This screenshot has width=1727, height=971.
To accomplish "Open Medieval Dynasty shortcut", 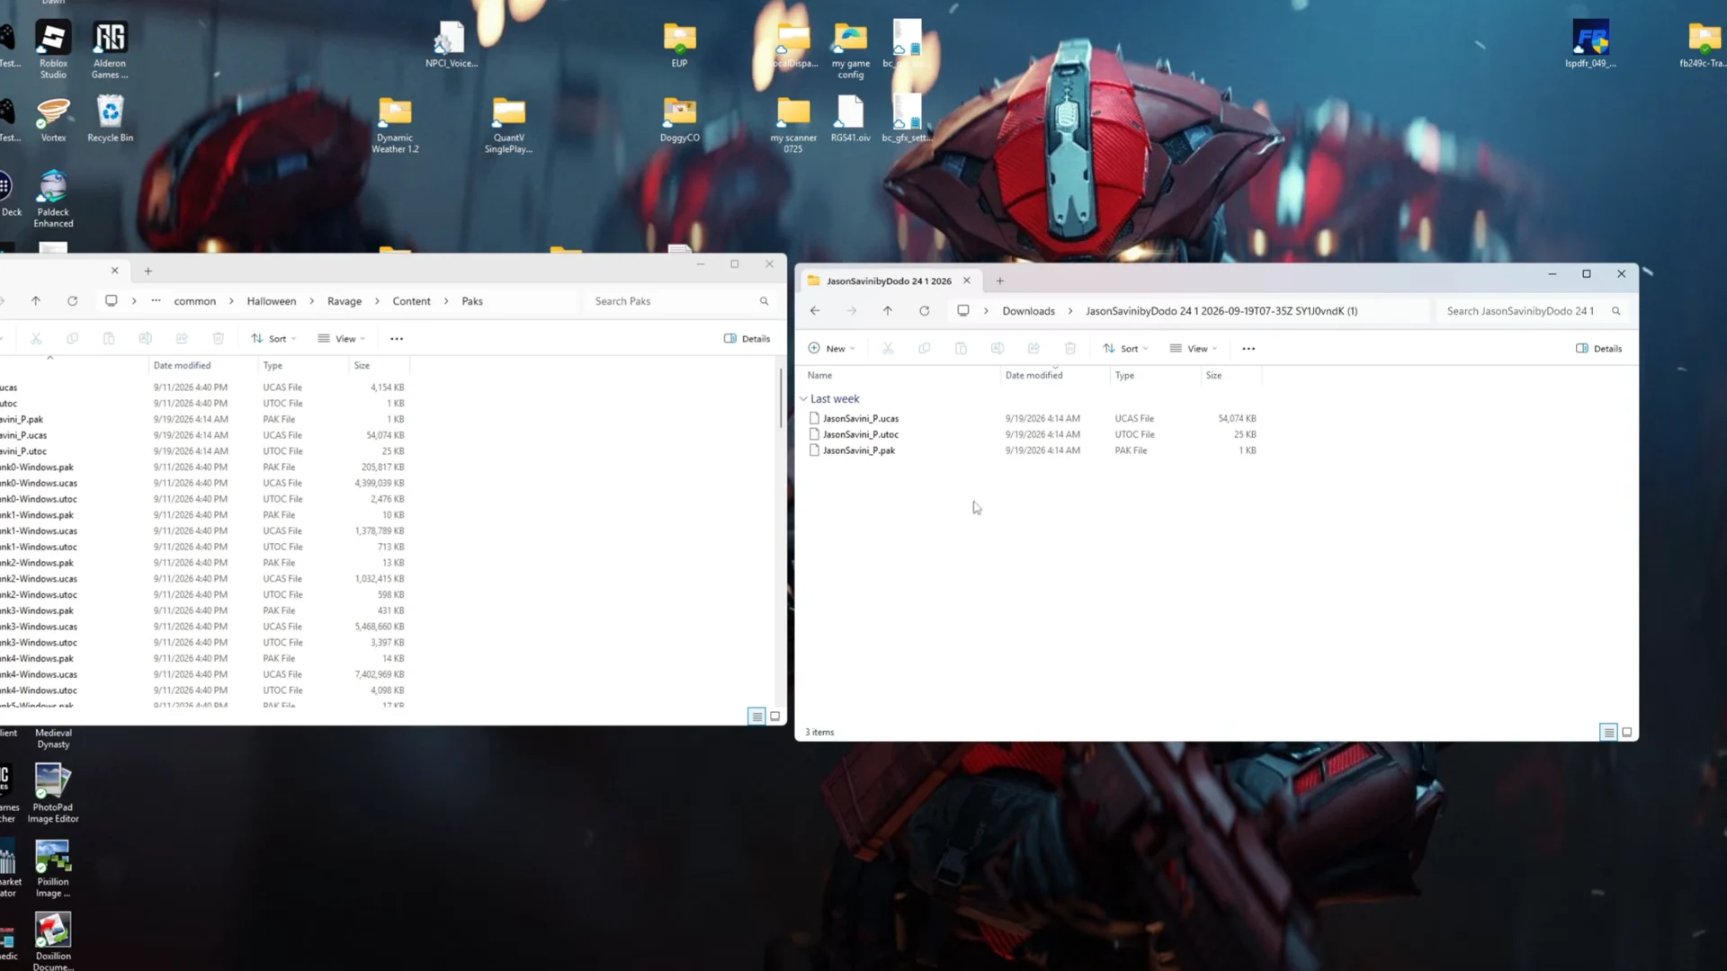I will (x=53, y=738).
